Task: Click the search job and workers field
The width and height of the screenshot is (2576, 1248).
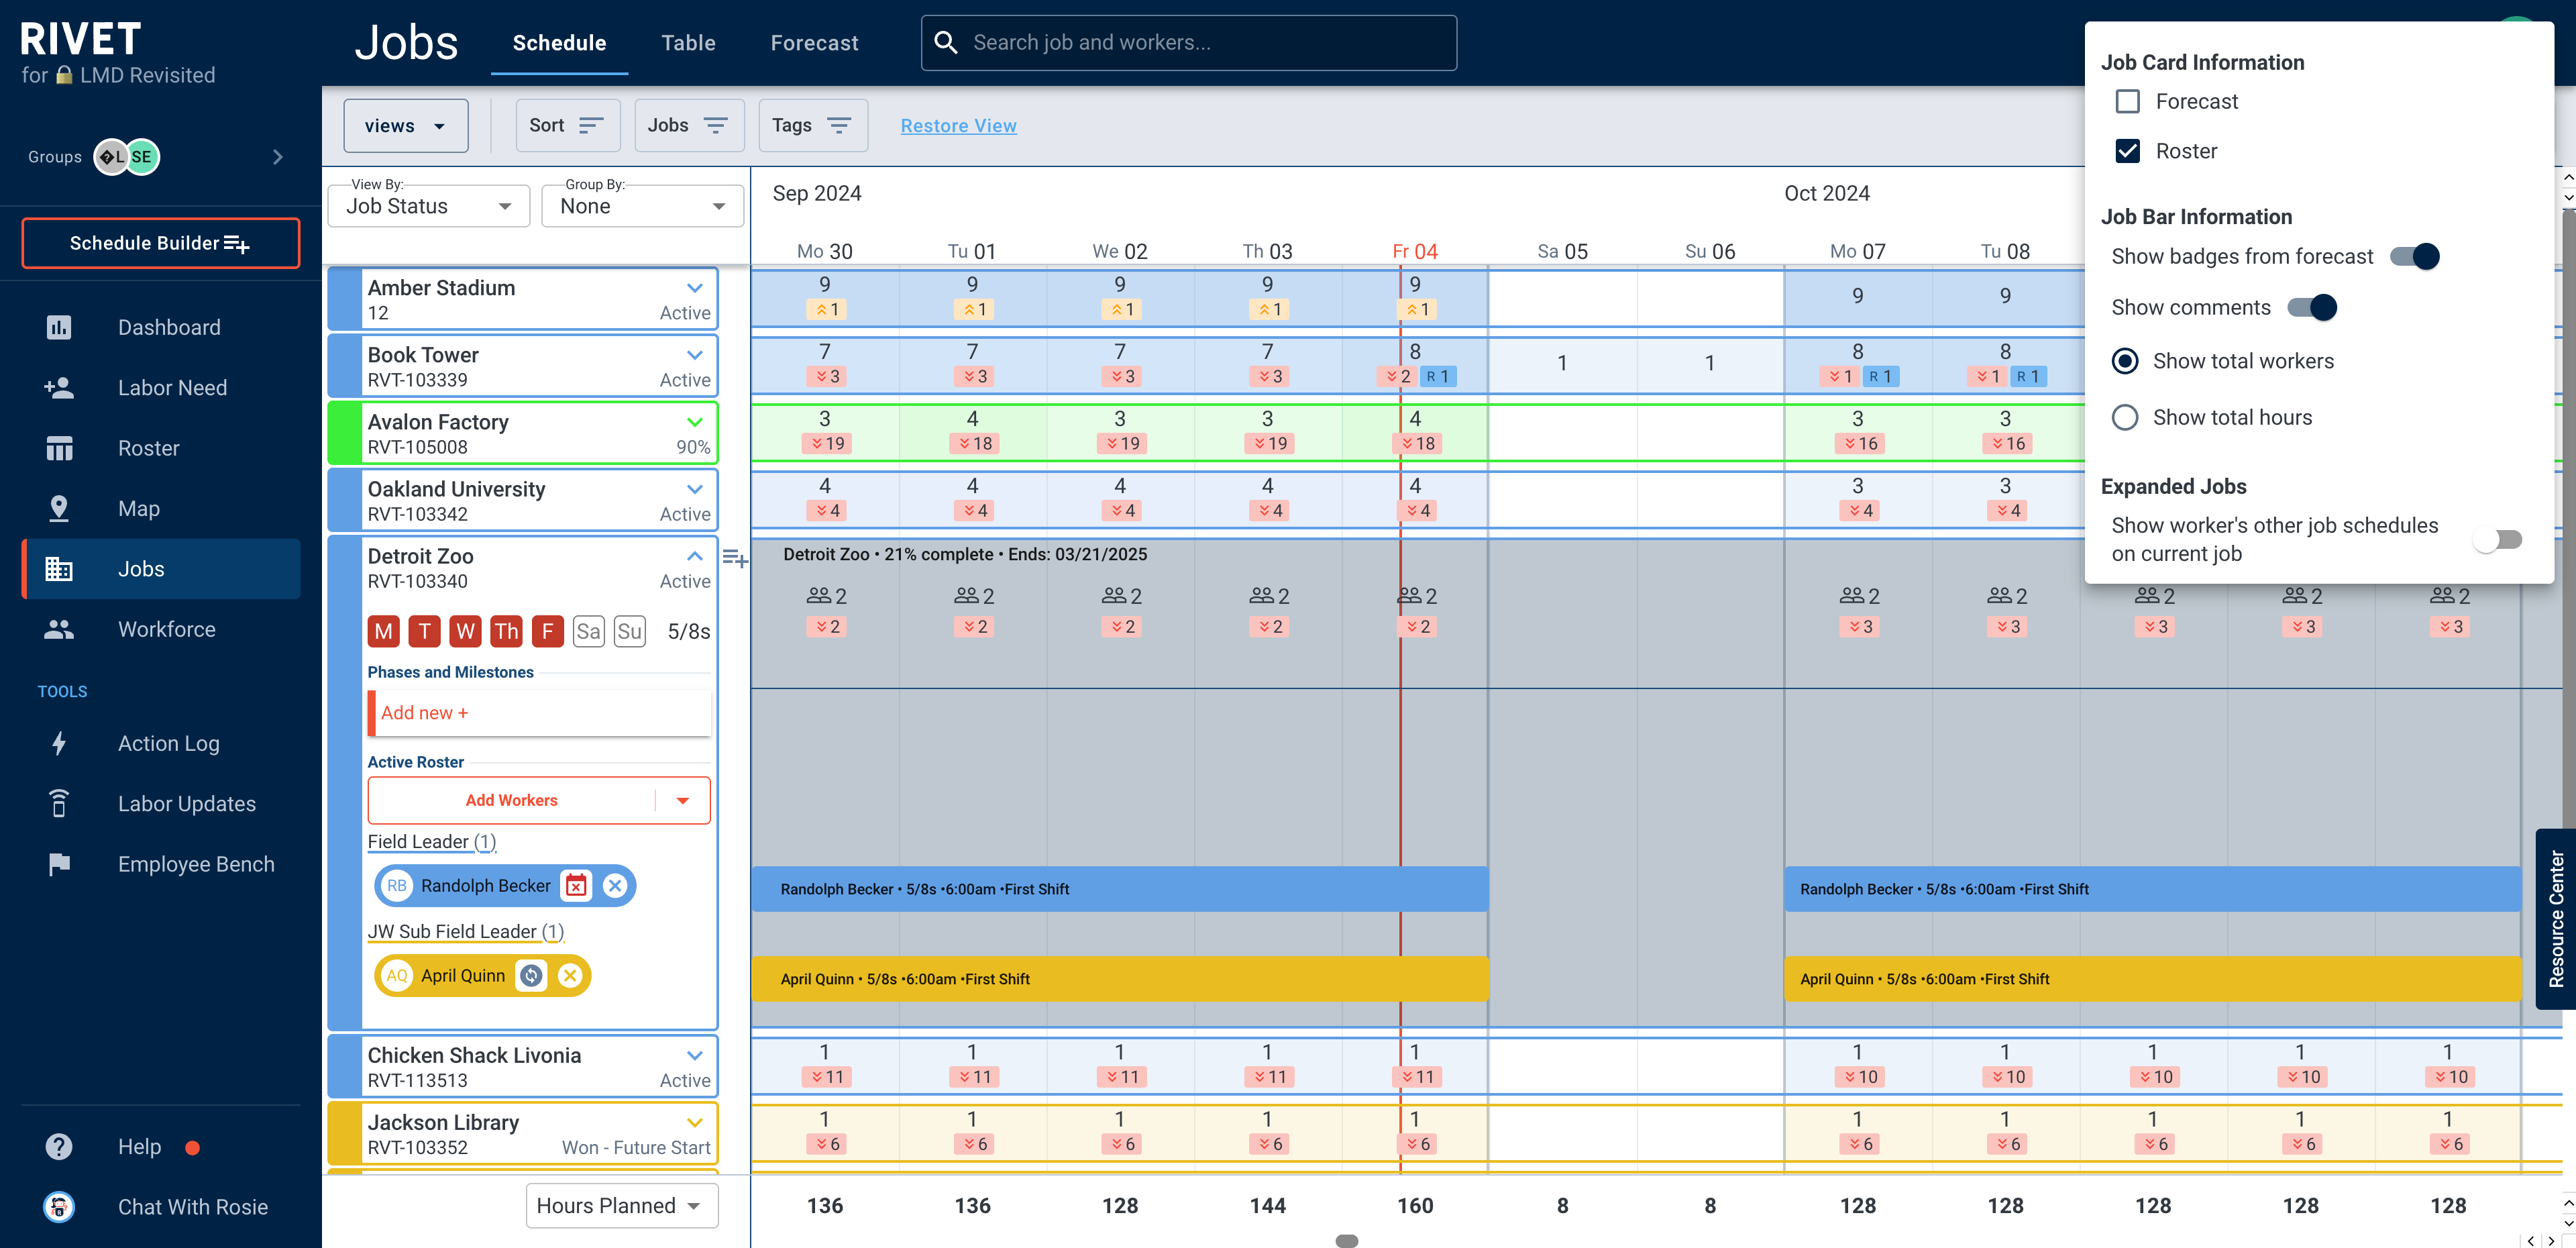Action: (x=1188, y=42)
